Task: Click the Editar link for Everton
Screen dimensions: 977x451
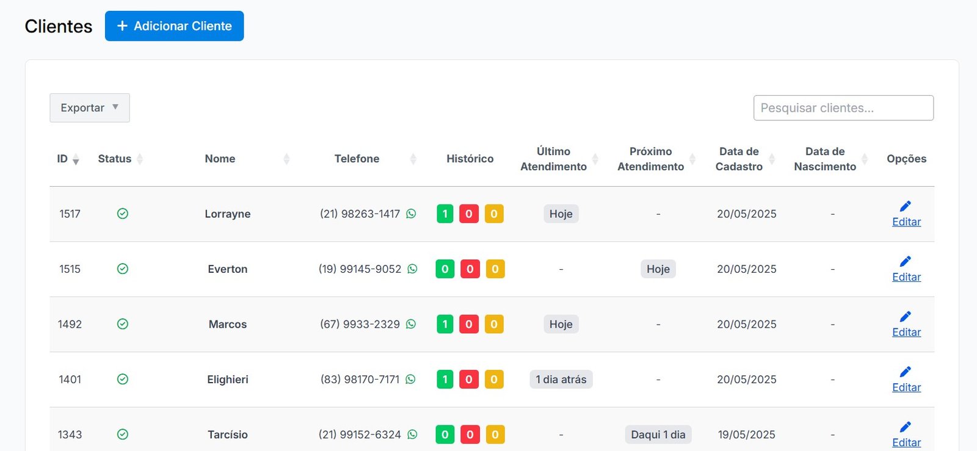Action: point(906,277)
